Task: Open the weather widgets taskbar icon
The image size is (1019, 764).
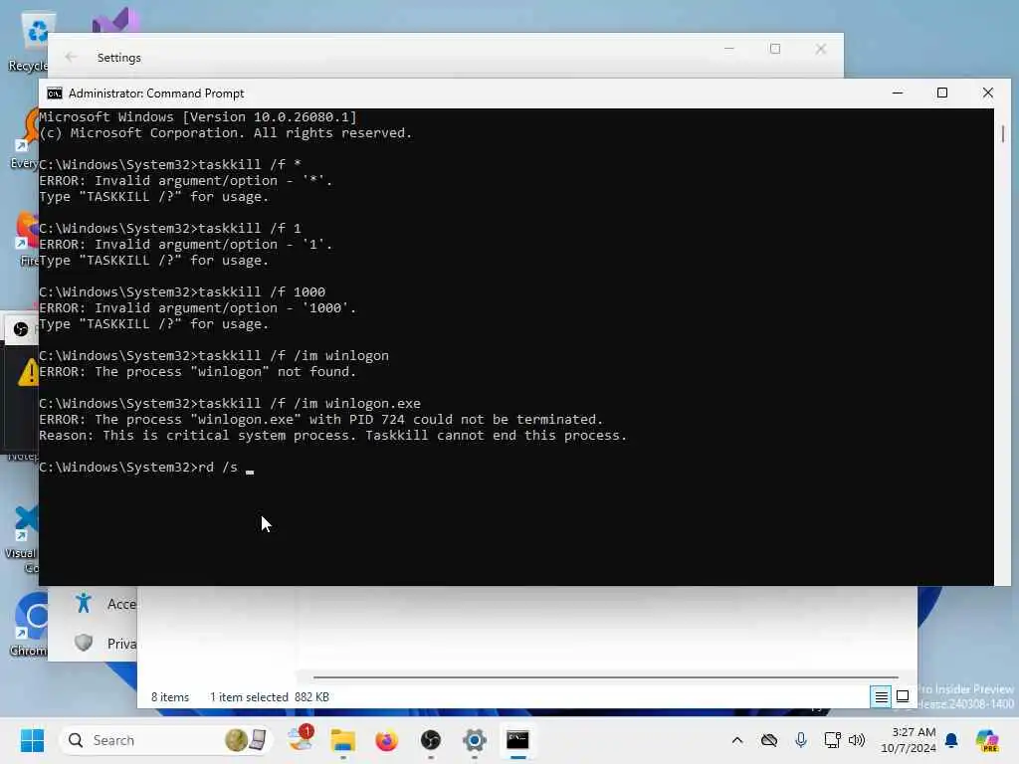Action: coord(301,739)
